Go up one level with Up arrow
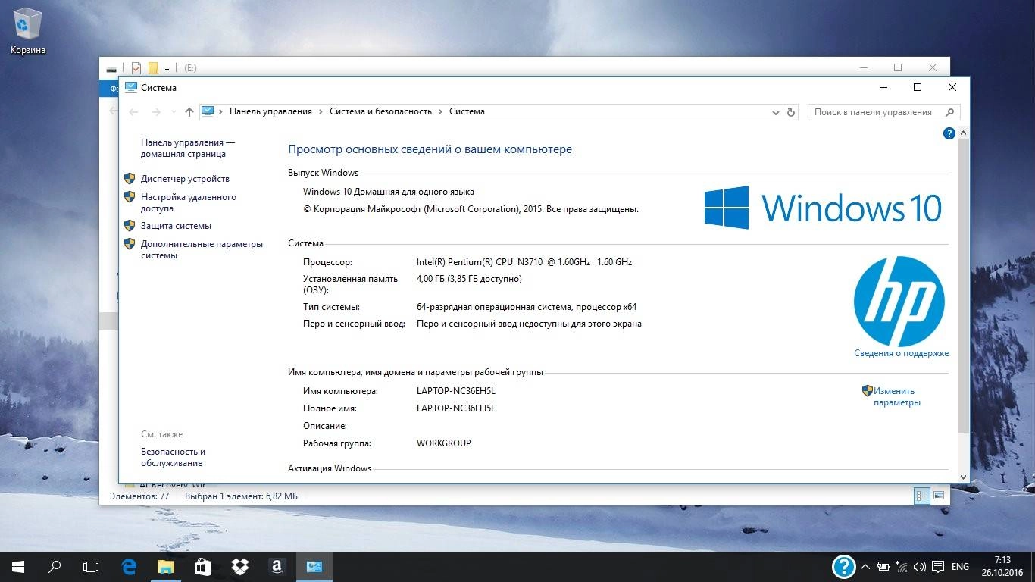 (189, 112)
